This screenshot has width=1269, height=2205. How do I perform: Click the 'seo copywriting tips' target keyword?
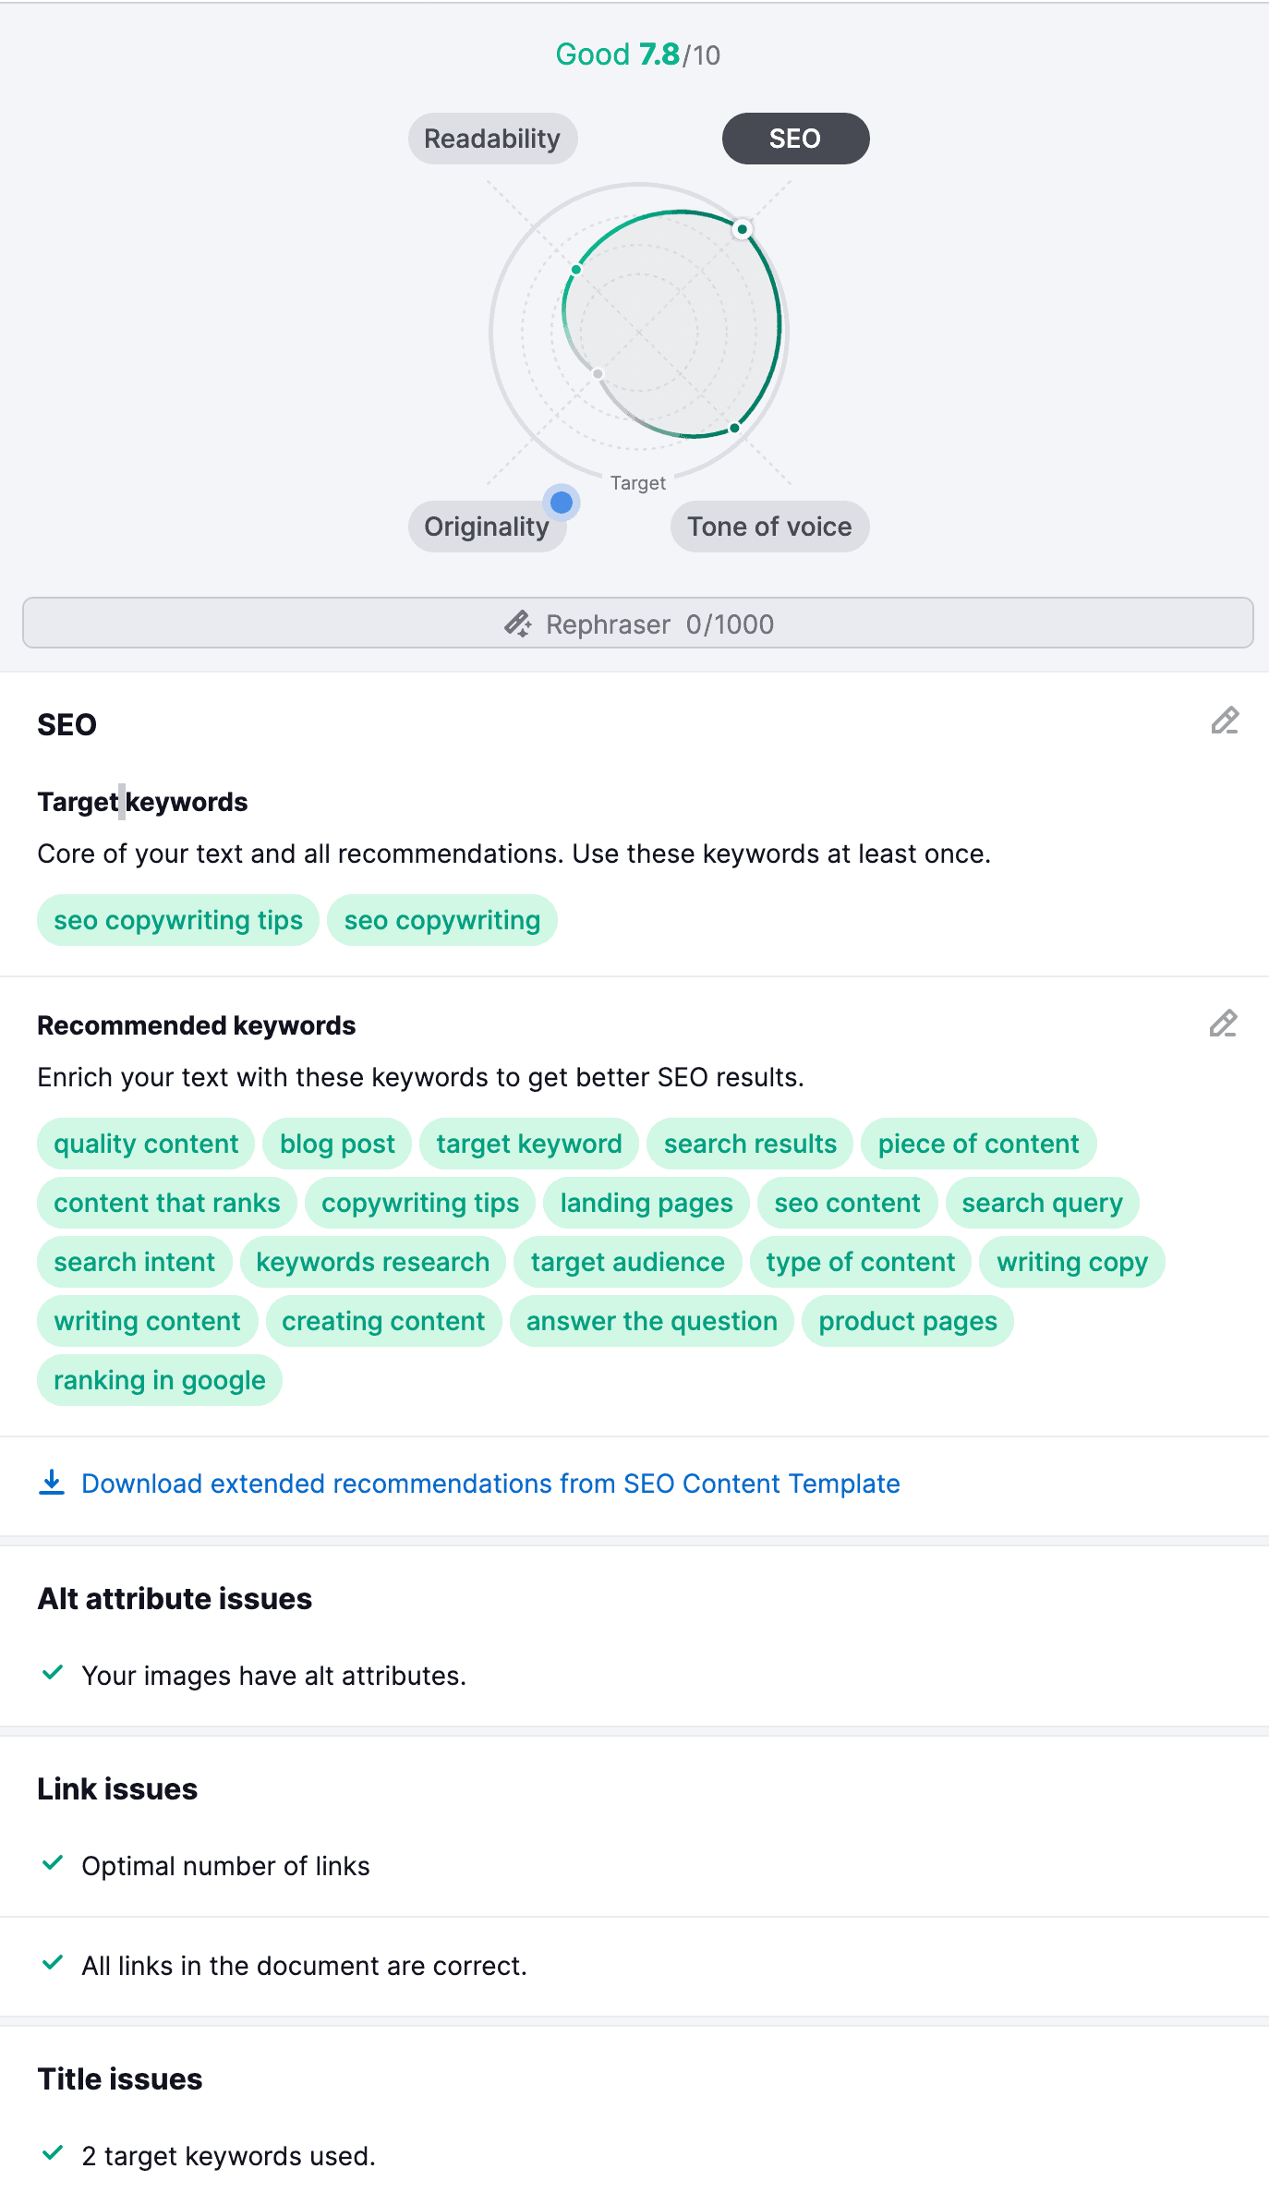point(178,920)
